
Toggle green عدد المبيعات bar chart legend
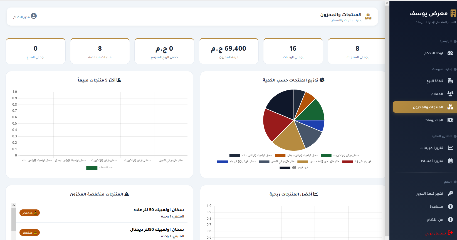(92, 168)
